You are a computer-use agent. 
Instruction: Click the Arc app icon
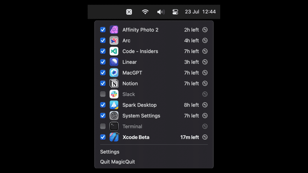tap(114, 41)
